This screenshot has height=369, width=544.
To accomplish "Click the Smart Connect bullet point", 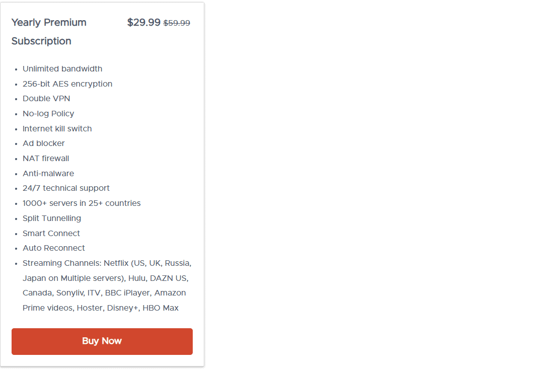I will coord(51,233).
